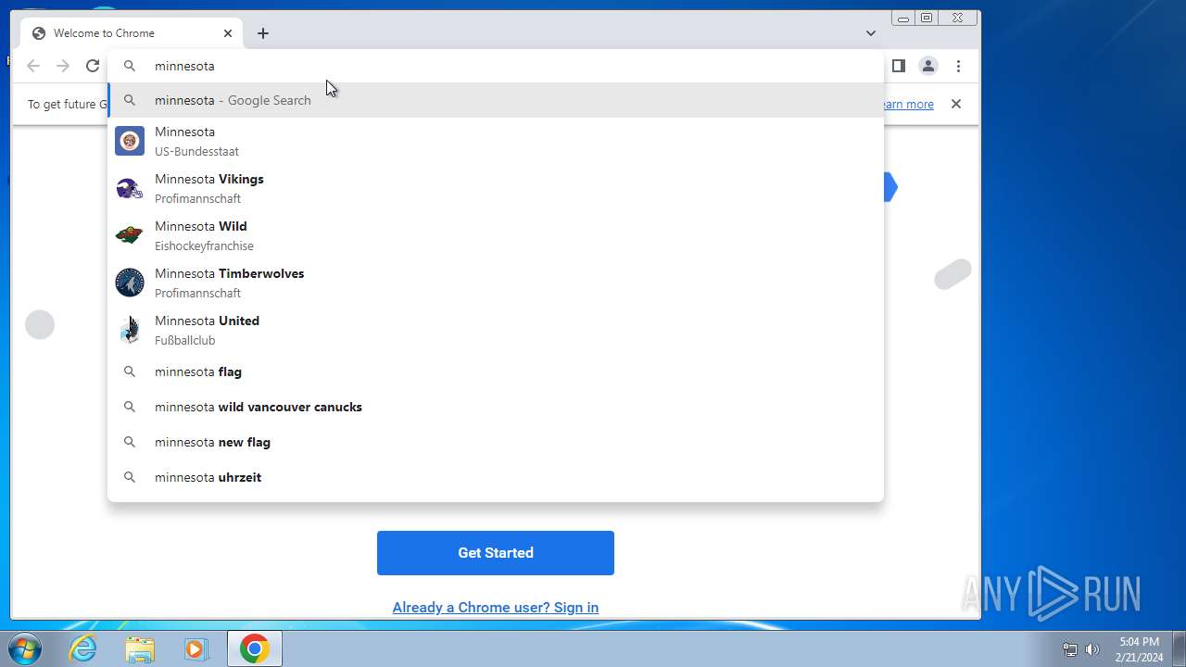Click the Minnesota state seal icon
1186x667 pixels.
pos(130,141)
